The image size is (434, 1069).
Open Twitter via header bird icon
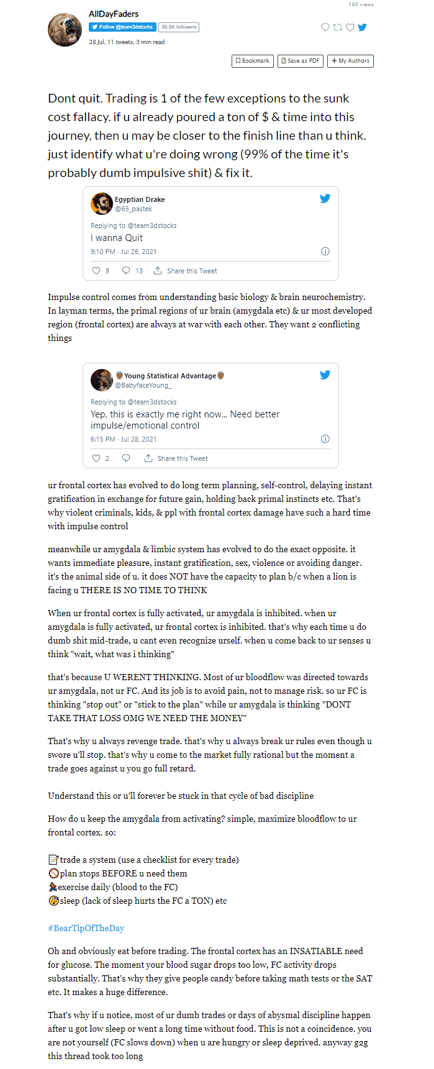click(x=363, y=27)
